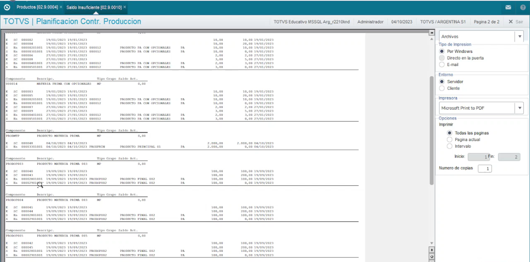
Task: Open the TOTVS logo menu icon
Action: point(7,7)
